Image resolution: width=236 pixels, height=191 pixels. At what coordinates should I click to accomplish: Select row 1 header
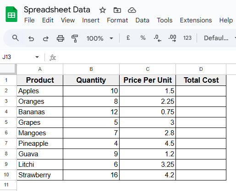8,80
